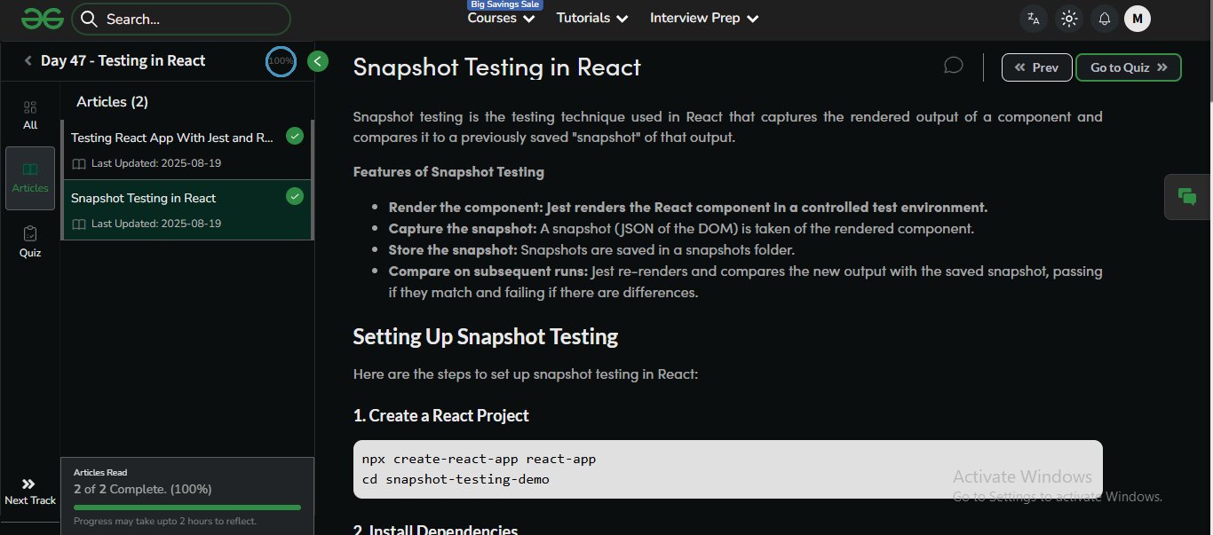
Task: Expand the Tutorials dropdown menu
Action: 592,19
